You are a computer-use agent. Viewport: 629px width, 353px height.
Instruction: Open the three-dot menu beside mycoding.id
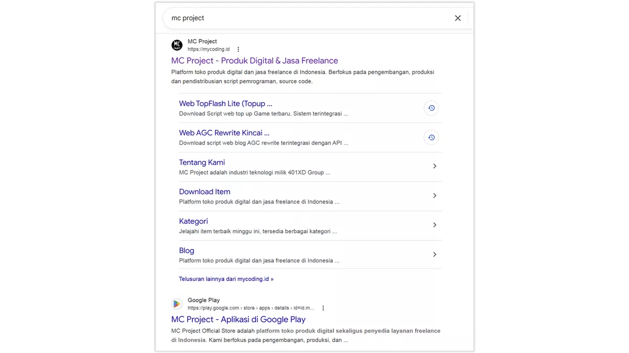238,49
